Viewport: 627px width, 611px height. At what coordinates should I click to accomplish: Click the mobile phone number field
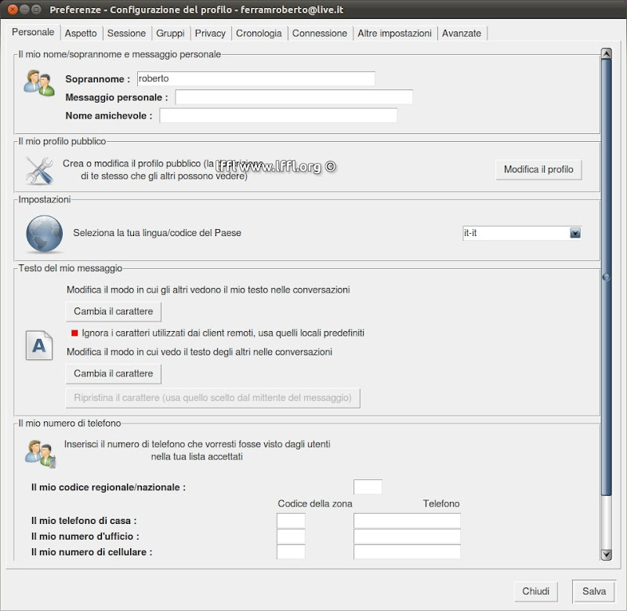tap(407, 551)
